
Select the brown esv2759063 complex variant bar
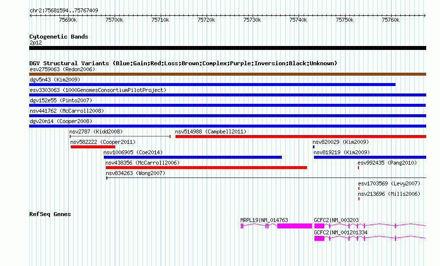coord(227,74)
